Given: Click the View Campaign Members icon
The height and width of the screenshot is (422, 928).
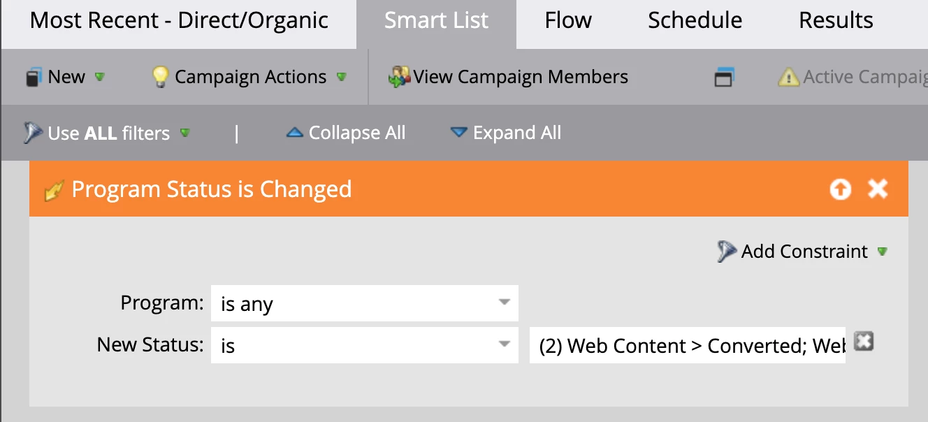Looking at the screenshot, I should point(398,77).
